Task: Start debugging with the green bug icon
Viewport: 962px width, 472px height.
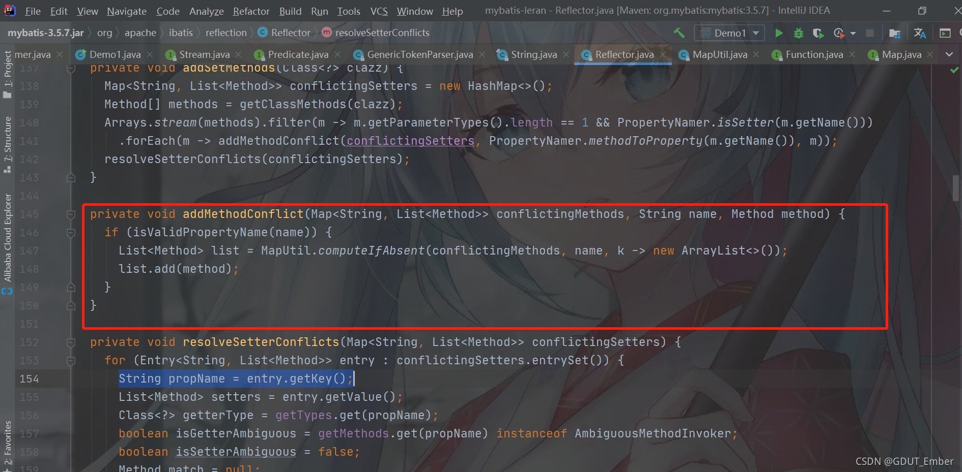Action: tap(799, 33)
